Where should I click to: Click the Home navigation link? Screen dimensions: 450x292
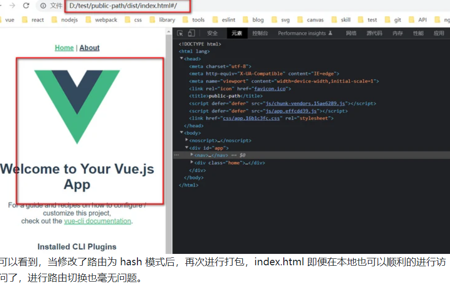coord(64,48)
